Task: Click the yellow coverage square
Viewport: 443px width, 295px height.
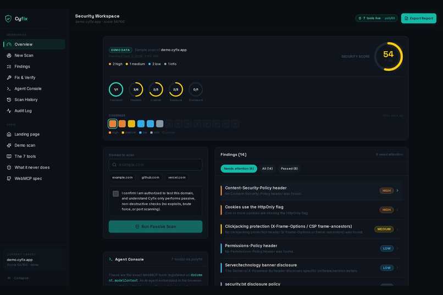Action: [x=131, y=124]
